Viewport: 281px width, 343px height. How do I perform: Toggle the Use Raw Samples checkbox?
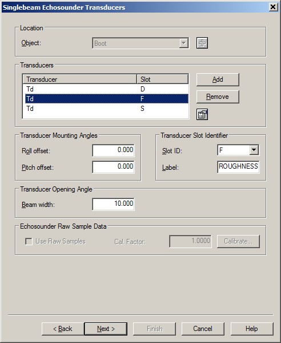(x=29, y=241)
